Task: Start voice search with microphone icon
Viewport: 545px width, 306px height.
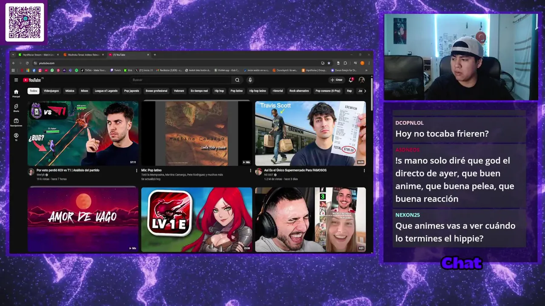Action: click(250, 80)
